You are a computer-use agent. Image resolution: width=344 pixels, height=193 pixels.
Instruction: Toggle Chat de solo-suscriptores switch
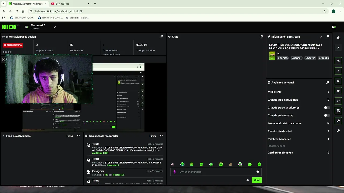[327, 107]
